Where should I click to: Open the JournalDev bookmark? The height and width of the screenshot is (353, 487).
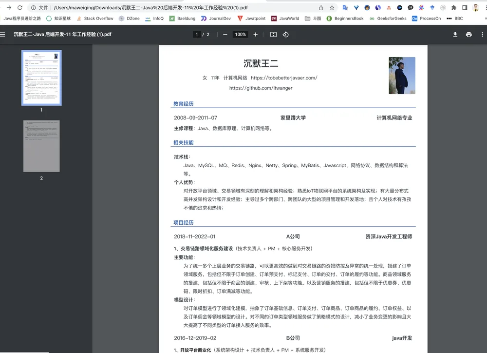pos(216,19)
